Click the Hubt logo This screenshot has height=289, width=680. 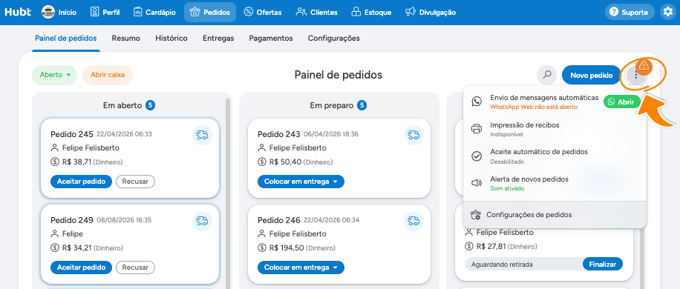coord(18,12)
